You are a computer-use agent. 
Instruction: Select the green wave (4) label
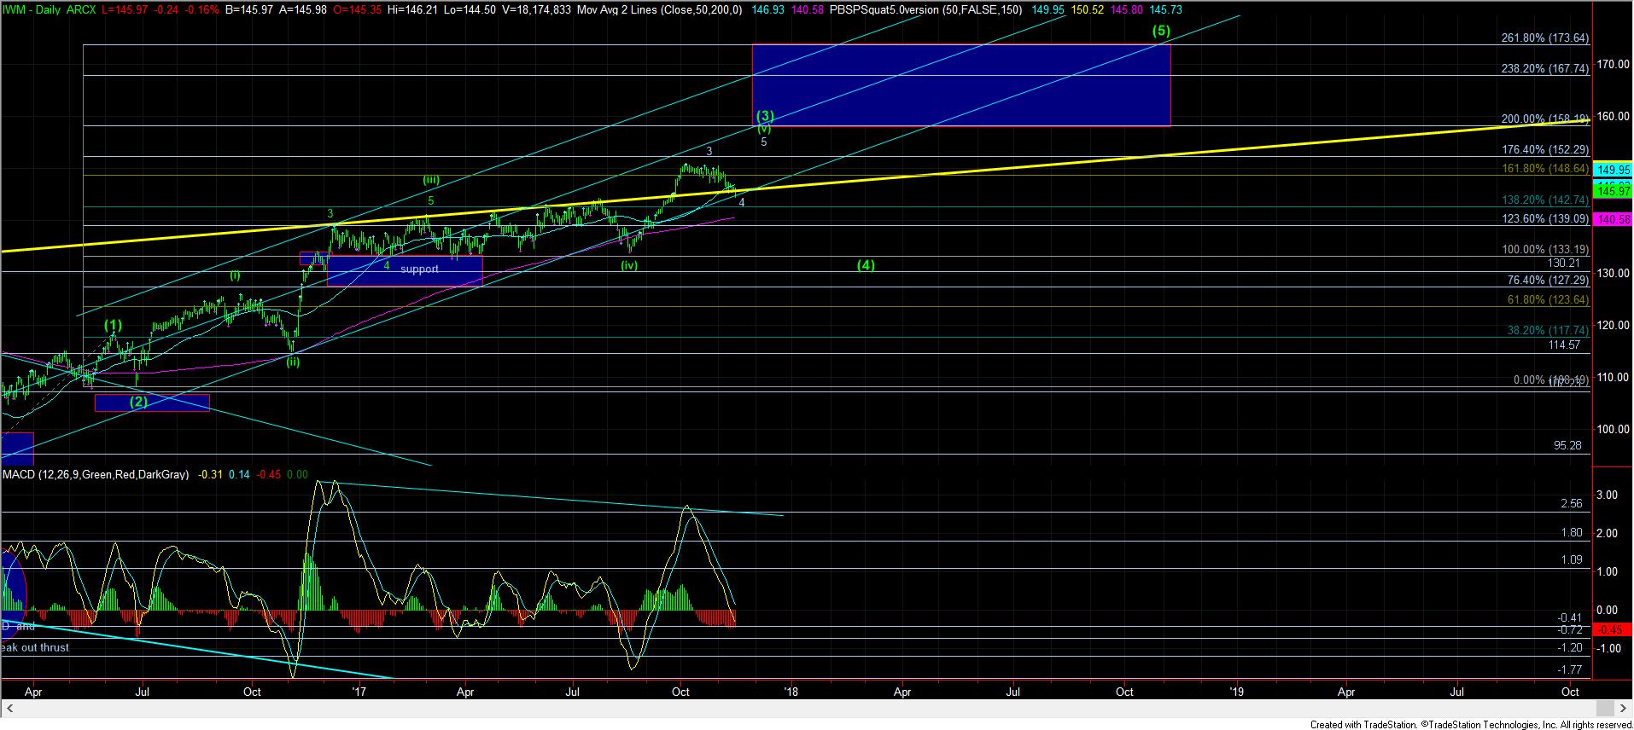click(866, 265)
